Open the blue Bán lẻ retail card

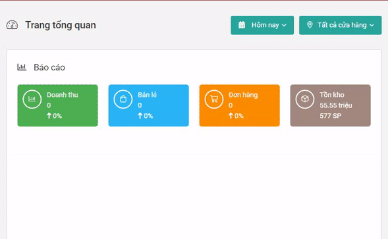click(149, 105)
